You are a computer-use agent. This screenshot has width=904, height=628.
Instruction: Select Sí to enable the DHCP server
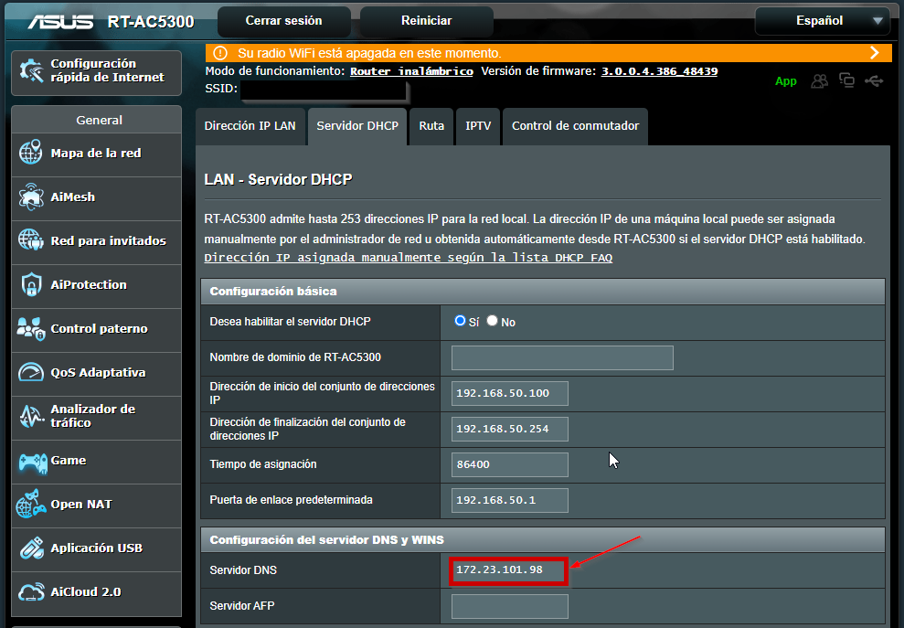(x=461, y=321)
